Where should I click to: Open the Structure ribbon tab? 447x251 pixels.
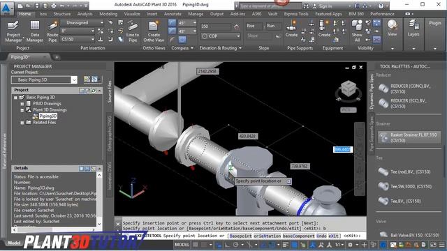[x=62, y=14]
